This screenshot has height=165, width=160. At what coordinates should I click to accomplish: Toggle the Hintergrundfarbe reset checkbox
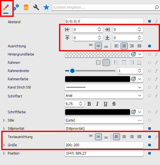150,54
